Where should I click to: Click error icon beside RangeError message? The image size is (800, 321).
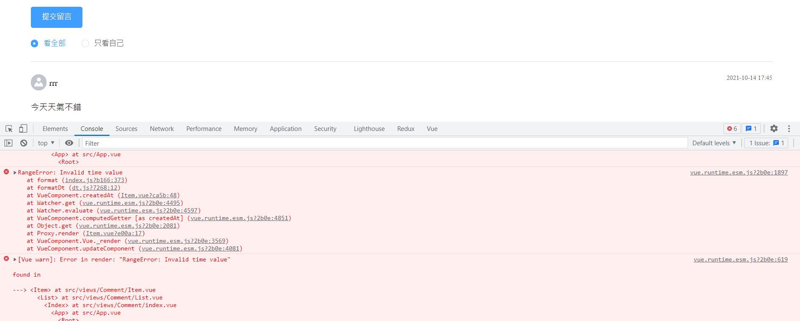[6, 172]
